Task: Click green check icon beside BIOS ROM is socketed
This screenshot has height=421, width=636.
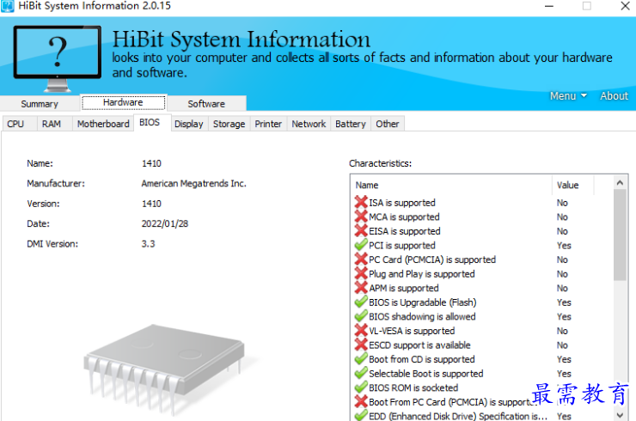Action: 361,387
